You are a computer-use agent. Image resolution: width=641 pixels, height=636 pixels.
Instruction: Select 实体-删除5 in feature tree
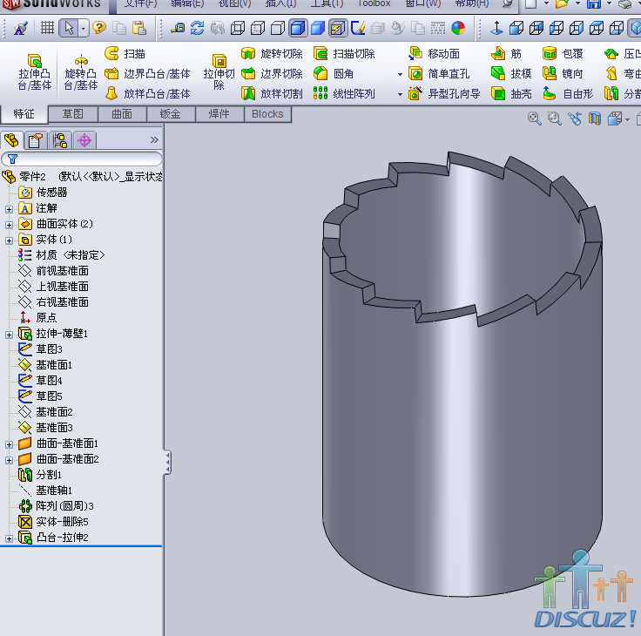[53, 522]
